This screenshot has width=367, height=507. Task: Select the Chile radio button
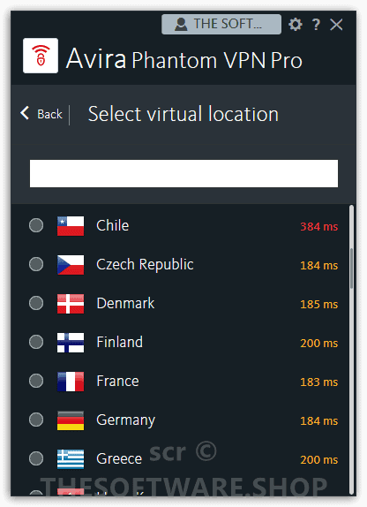(36, 225)
